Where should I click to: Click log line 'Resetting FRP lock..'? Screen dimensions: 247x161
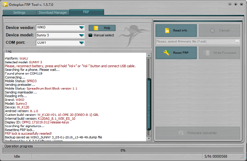coord(20,130)
